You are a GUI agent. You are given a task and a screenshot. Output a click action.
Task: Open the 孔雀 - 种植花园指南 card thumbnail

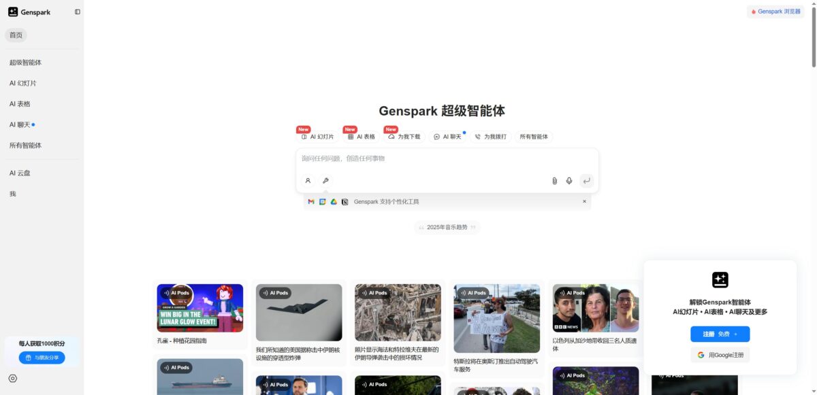coord(200,308)
